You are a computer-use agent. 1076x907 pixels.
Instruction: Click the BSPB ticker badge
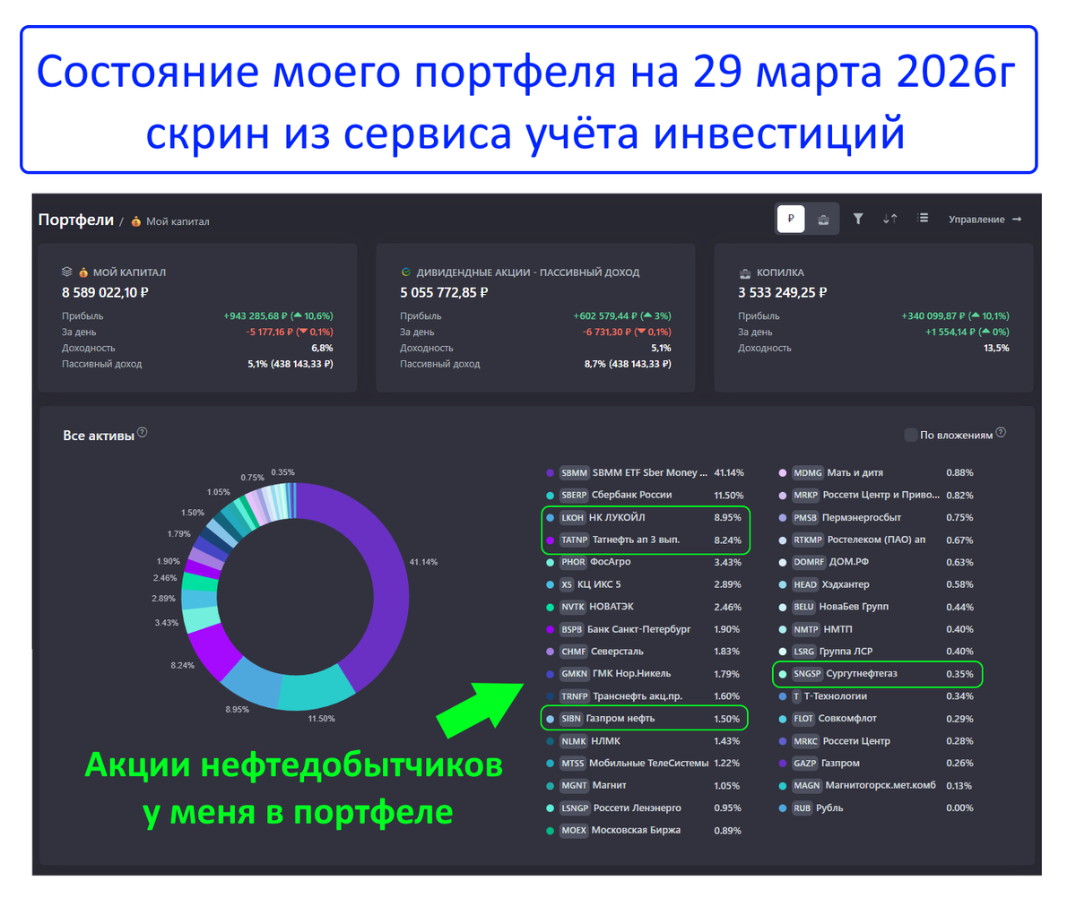point(572,629)
